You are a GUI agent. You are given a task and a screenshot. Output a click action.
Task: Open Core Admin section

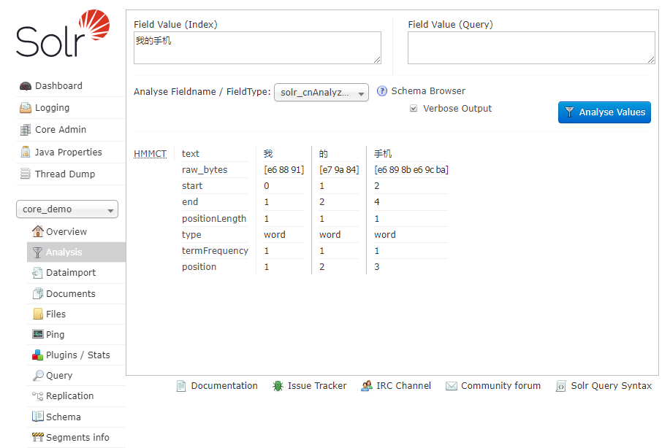pyautogui.click(x=61, y=130)
